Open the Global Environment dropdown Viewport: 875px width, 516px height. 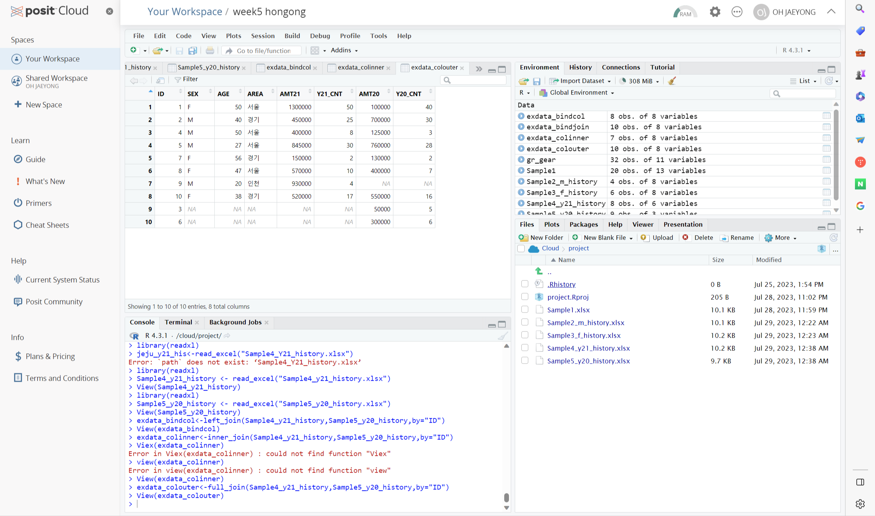(582, 93)
